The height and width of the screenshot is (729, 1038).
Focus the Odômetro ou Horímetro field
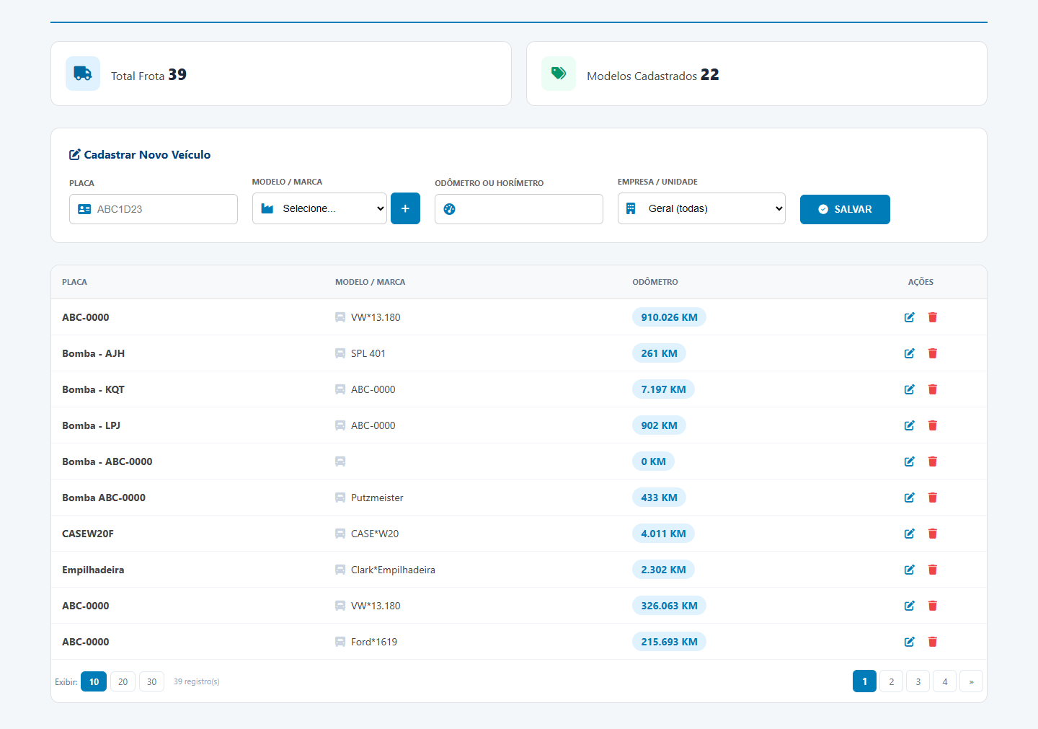[519, 209]
